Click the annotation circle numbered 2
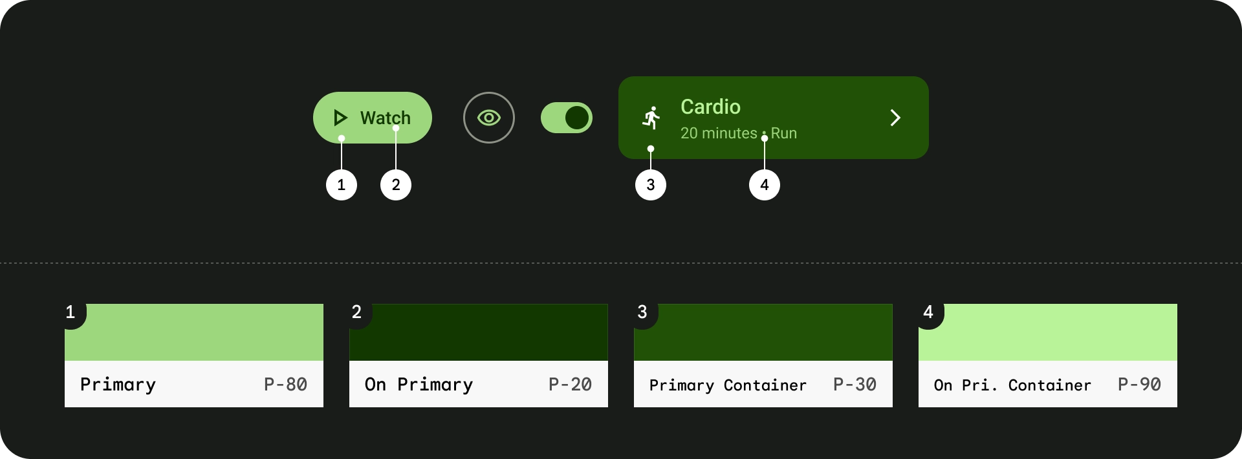This screenshot has width=1242, height=459. [x=396, y=185]
